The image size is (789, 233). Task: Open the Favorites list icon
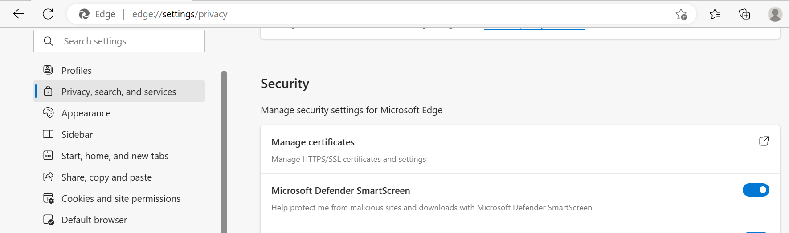(x=715, y=14)
